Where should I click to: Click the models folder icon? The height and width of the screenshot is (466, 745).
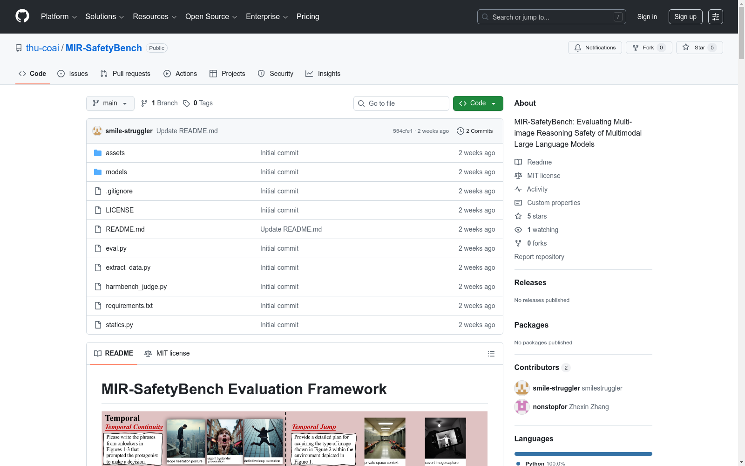pos(98,172)
